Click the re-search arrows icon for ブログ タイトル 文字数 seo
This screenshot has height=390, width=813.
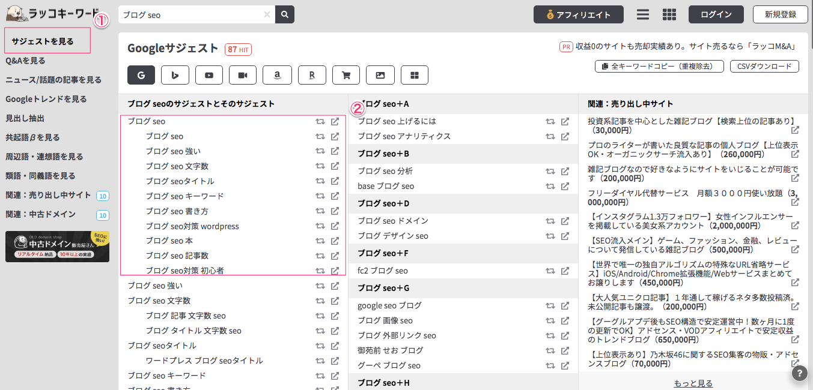tap(320, 331)
